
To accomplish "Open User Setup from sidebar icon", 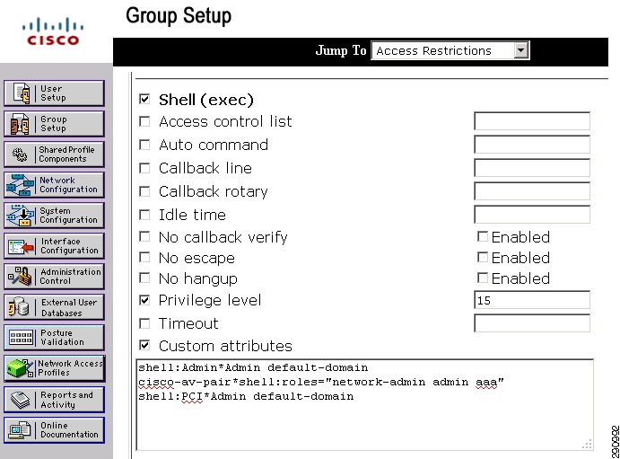I will [x=22, y=93].
